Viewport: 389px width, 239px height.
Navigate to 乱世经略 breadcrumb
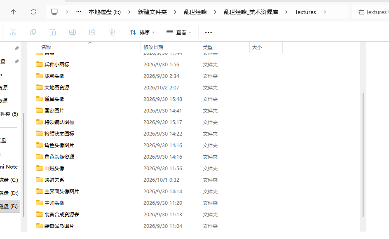point(195,12)
